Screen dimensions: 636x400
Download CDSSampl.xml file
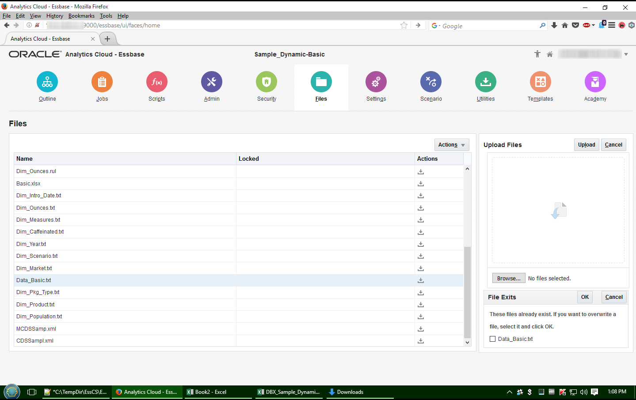pyautogui.click(x=421, y=341)
